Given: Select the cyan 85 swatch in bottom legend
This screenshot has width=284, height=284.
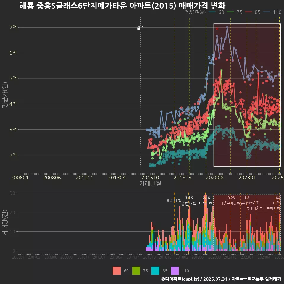Looking at the screenshot, I should 155,271.
